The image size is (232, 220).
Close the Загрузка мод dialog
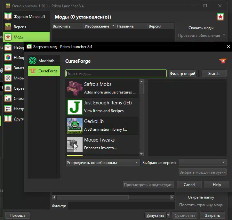pyautogui.click(x=228, y=47)
